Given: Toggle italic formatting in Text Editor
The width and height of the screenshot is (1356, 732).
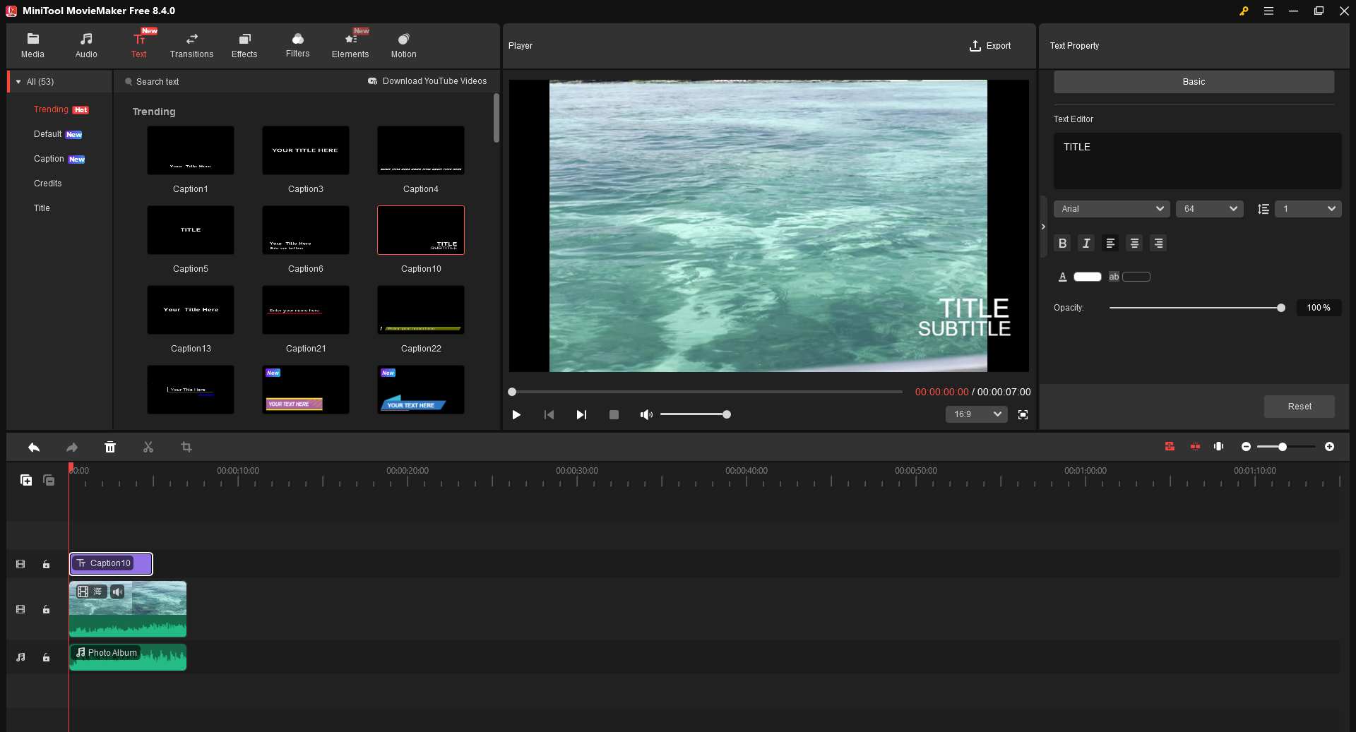Looking at the screenshot, I should click(1086, 243).
